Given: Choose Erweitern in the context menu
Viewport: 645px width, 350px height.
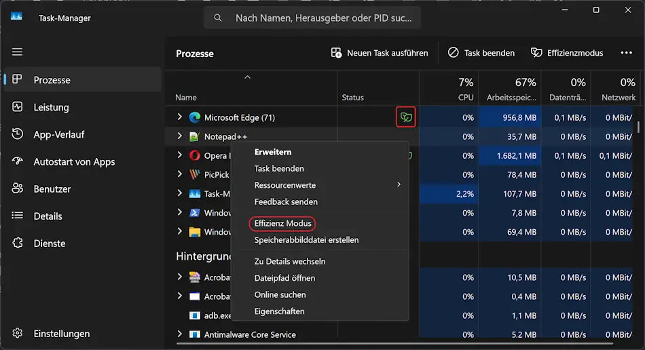Looking at the screenshot, I should (x=273, y=152).
